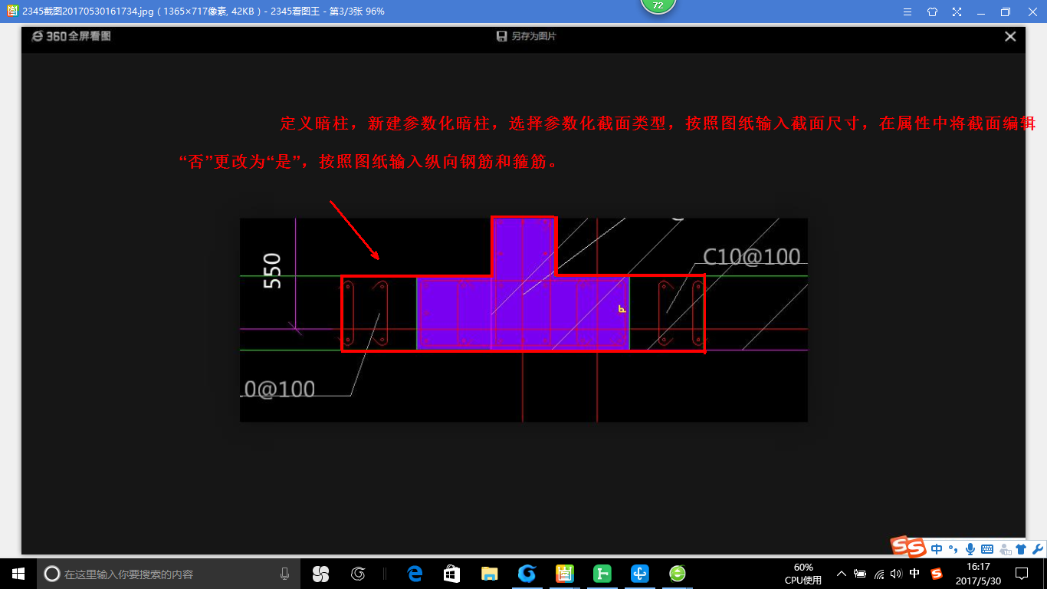1047x589 pixels.
Task: Open the blue cross app on taskbar
Action: tap(640, 574)
